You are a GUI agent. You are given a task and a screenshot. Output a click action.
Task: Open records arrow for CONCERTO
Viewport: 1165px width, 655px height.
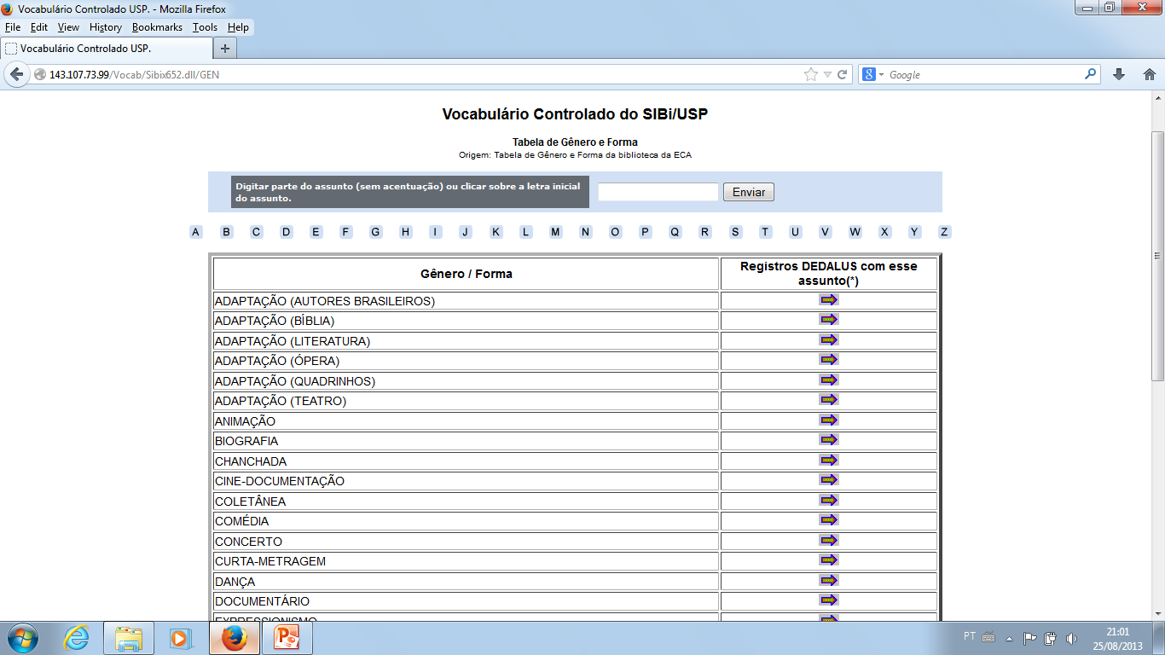pos(829,540)
